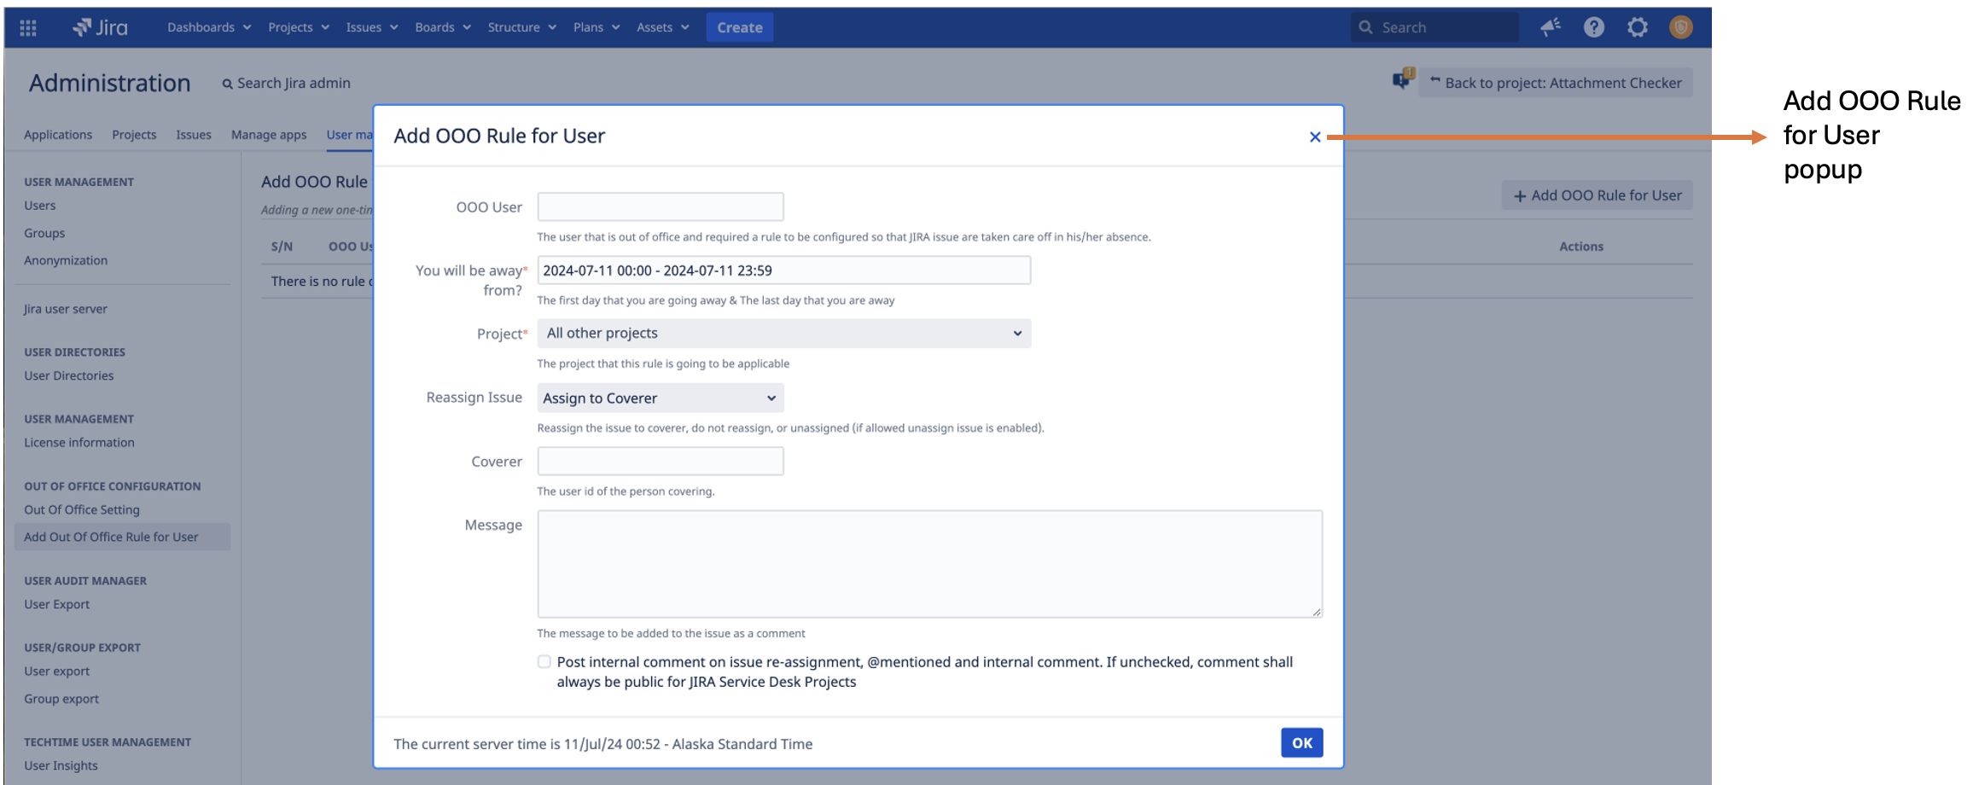Open the notifications megaphone icon
1973x785 pixels.
[1550, 27]
